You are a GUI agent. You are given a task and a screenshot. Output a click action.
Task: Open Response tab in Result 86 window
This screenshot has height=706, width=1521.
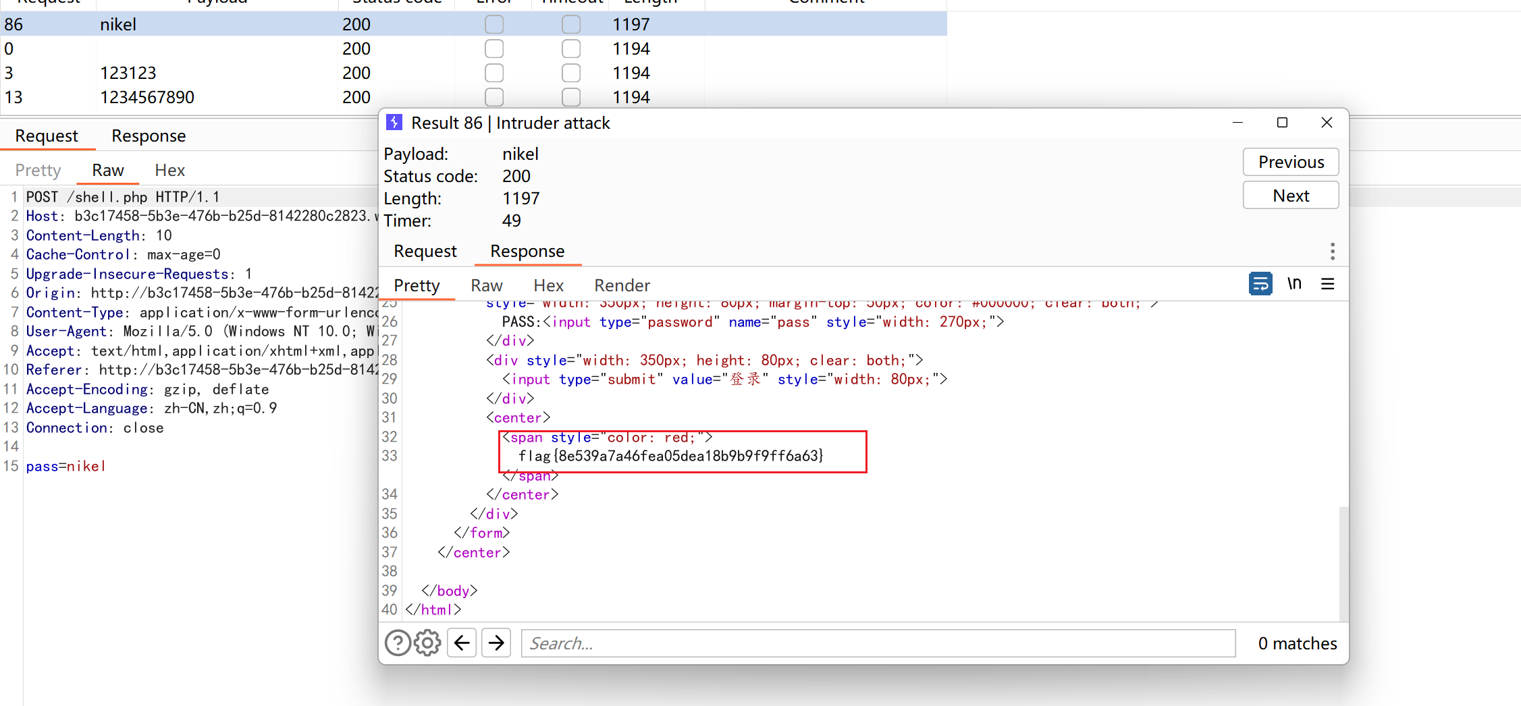click(x=527, y=251)
